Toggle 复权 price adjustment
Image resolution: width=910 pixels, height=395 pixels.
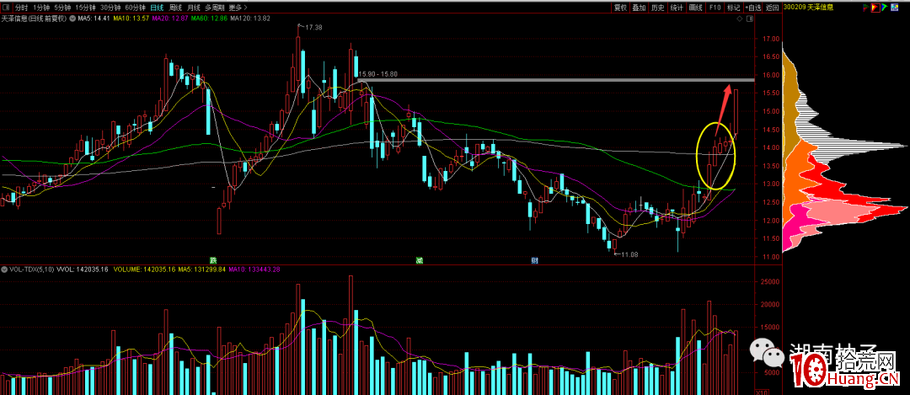[620, 7]
